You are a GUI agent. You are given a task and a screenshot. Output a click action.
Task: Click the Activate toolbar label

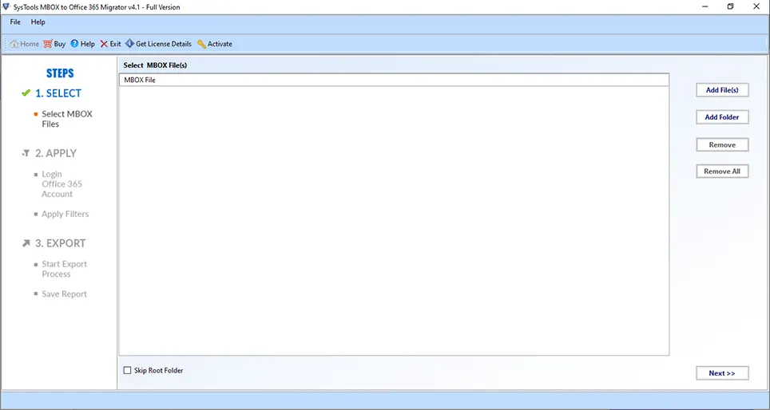pyautogui.click(x=220, y=44)
